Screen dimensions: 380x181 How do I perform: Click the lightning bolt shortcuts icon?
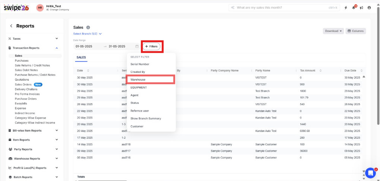click(346, 8)
